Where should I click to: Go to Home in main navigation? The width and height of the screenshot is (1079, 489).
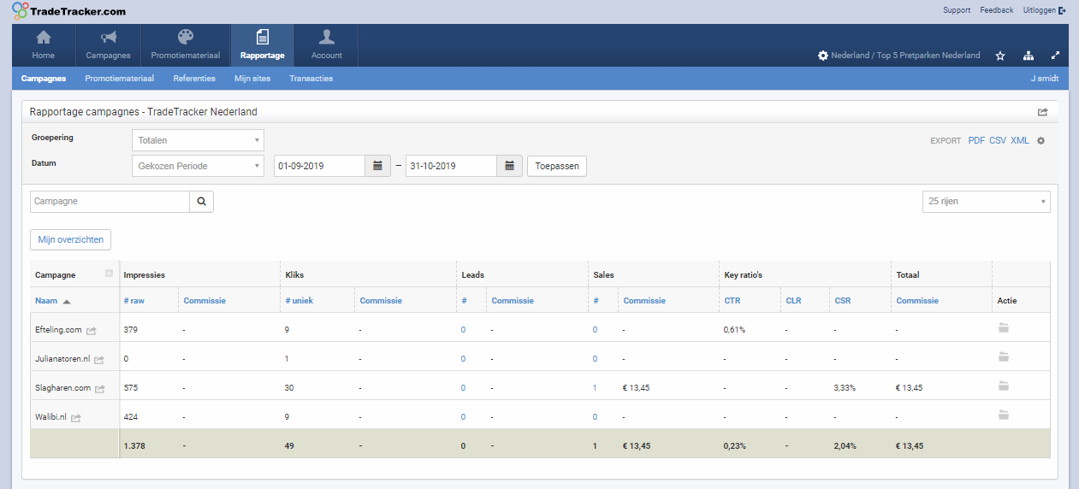[44, 45]
